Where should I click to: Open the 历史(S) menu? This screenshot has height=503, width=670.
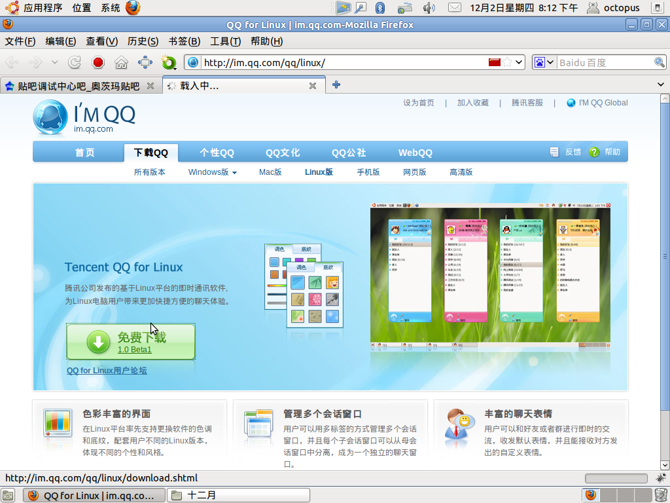point(143,41)
